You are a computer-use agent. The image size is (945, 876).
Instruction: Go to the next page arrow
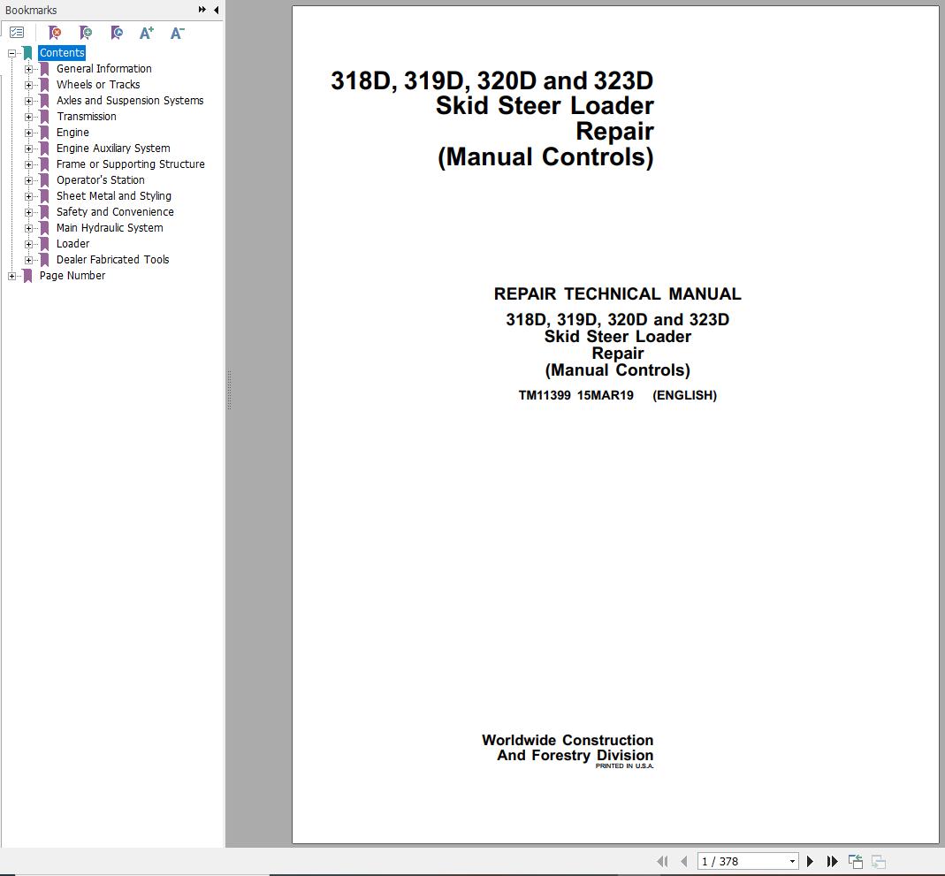810,861
